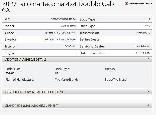Image resolution: width=156 pixels, height=115 pixels.
Task: Click the Body Style PK value
Action: (56, 73)
